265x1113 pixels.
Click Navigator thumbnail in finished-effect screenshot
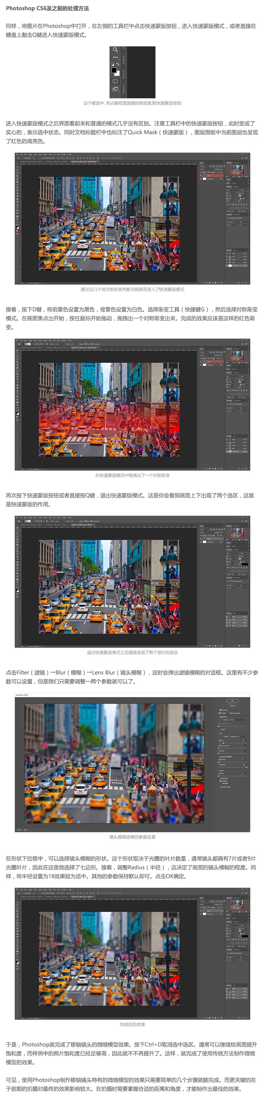click(x=238, y=905)
